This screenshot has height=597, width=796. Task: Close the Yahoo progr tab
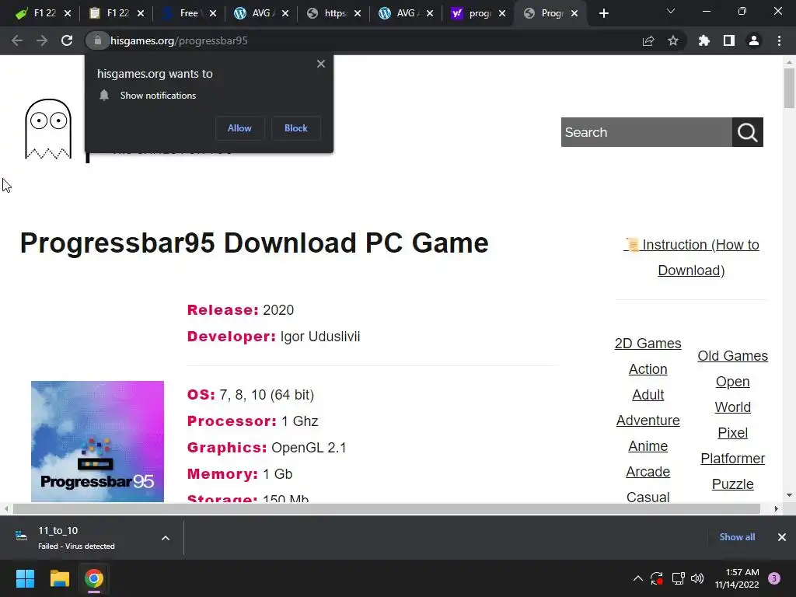click(502, 14)
